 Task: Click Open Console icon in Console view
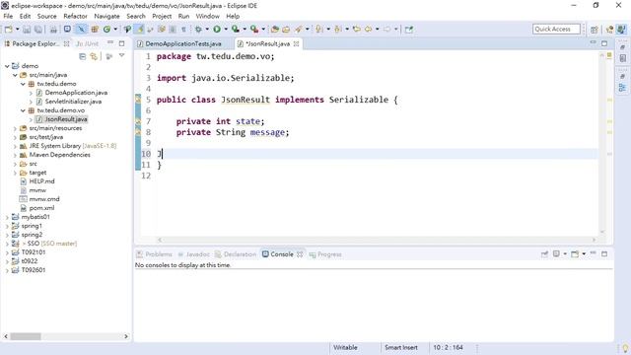(575, 254)
